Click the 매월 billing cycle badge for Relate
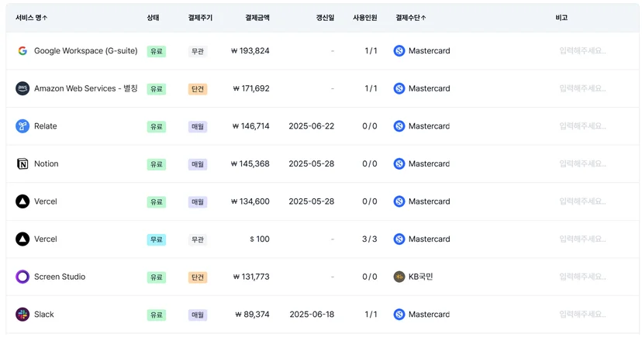 tap(198, 126)
